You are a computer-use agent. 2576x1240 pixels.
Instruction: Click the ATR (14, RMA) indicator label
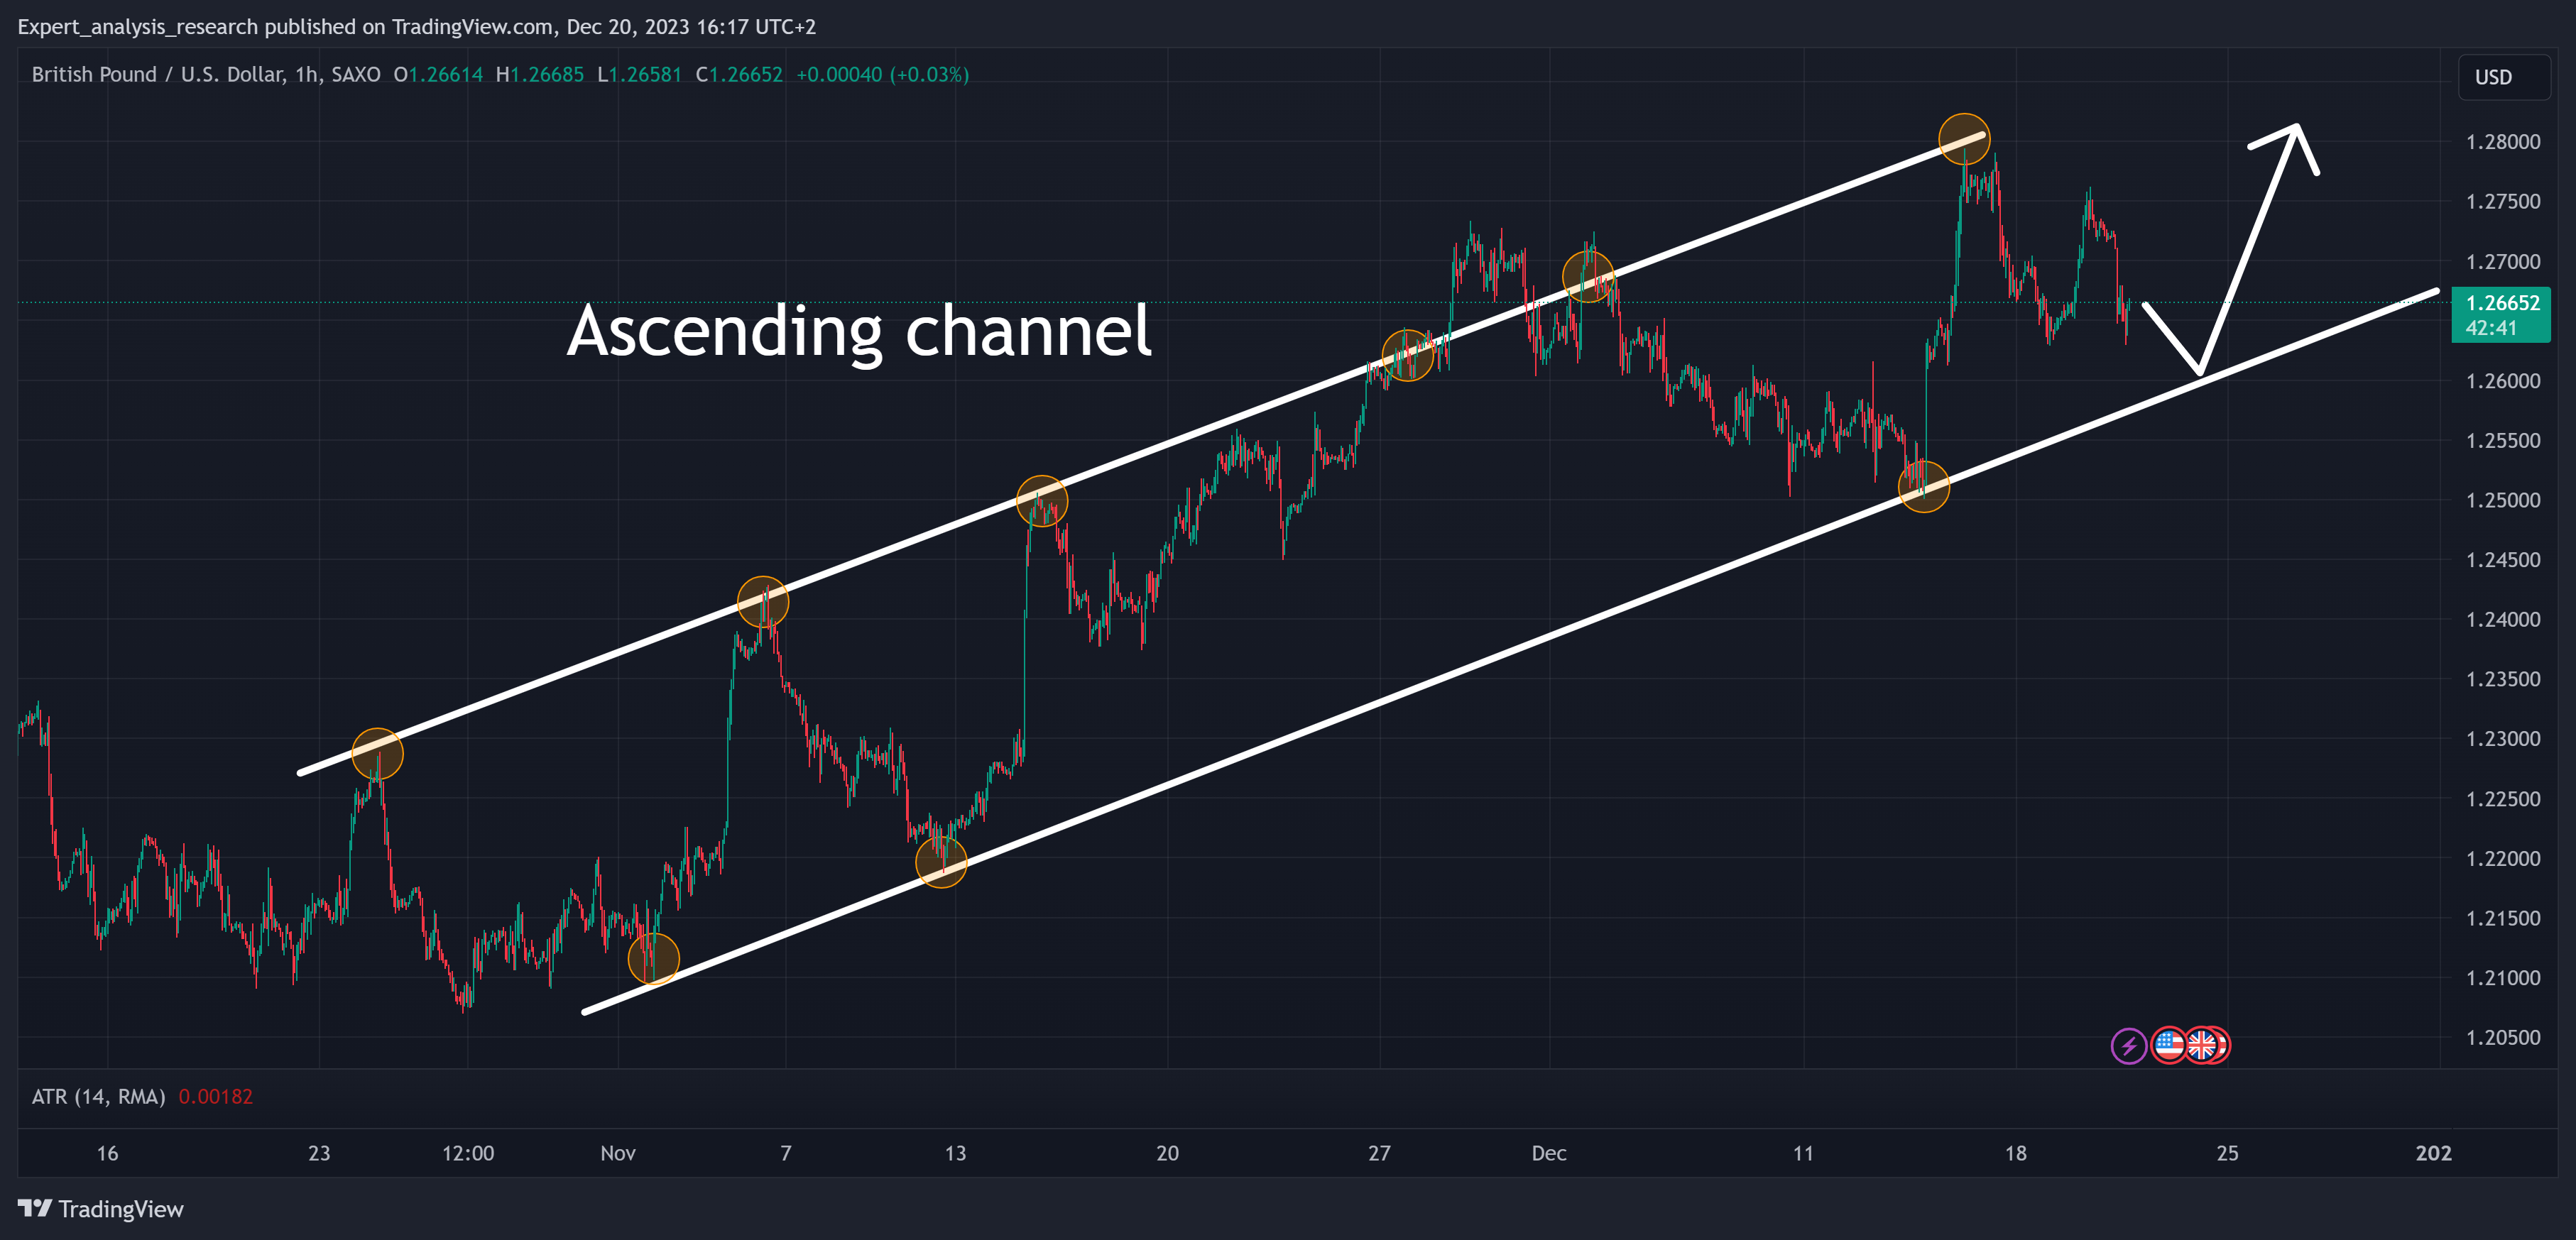coord(98,1097)
